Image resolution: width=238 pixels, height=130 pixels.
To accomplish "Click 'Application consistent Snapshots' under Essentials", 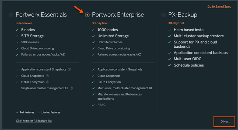I will [x=44, y=69].
